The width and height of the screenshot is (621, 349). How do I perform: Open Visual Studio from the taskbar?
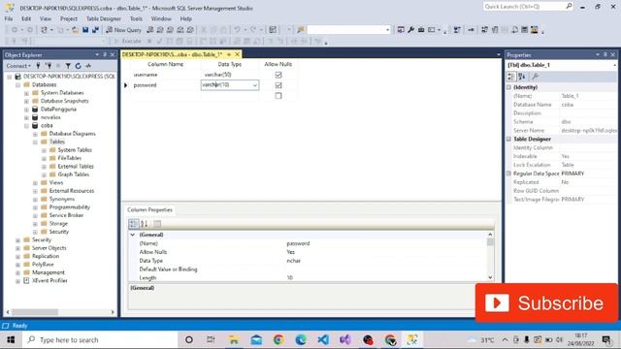click(x=345, y=340)
